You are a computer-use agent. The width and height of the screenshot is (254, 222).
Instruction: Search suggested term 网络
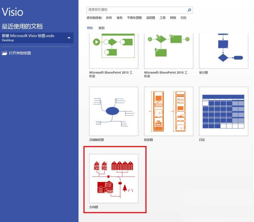(173, 18)
